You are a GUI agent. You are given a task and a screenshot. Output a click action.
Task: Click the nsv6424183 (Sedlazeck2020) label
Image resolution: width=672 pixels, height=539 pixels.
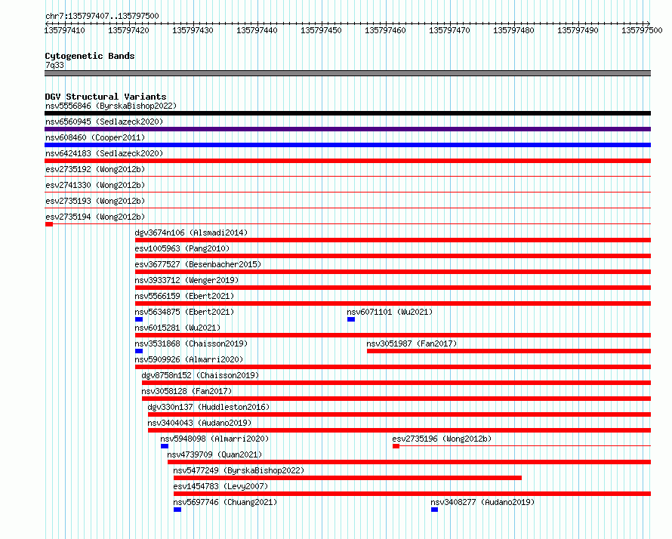pyautogui.click(x=104, y=153)
